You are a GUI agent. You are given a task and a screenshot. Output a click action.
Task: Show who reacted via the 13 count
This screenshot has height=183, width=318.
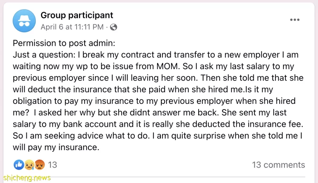(52, 165)
